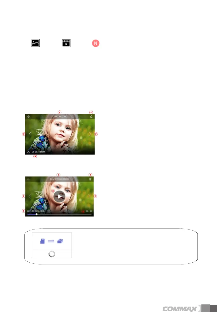Delete the displayed Door 1 photo
Image resolution: width=217 pixels, height=318 pixels.
[x=91, y=117]
